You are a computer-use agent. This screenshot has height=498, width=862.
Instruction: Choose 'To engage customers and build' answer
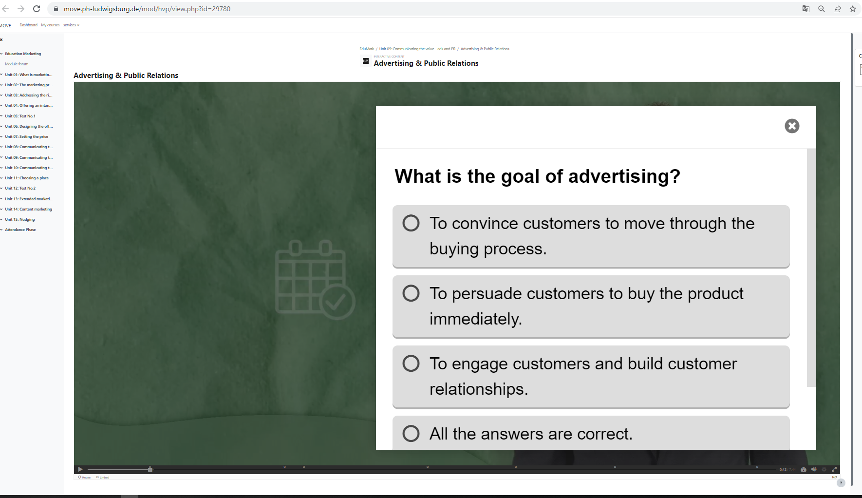coord(411,364)
